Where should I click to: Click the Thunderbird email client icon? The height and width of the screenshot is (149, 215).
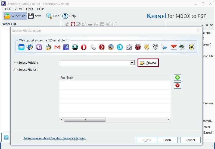click(x=30, y=47)
